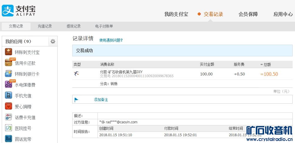Viewport: 295px width, 143px height.
Task: Switch to the 电子对账单 tab
Action: (104, 26)
